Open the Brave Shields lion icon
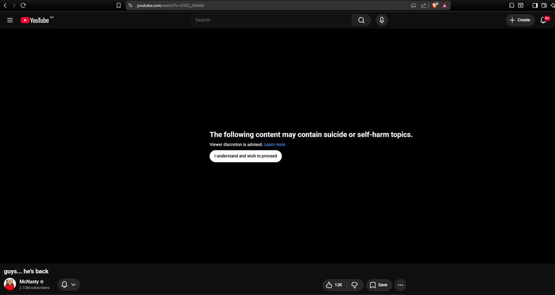 435,5
